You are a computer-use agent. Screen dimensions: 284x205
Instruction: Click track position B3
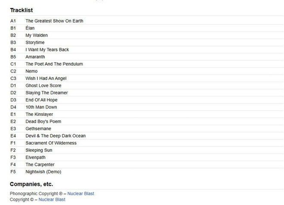[x=13, y=42]
